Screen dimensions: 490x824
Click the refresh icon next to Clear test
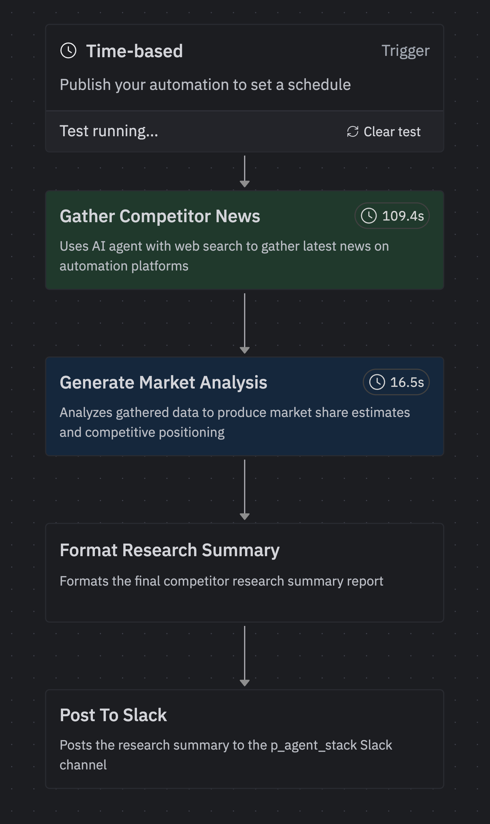tap(352, 131)
